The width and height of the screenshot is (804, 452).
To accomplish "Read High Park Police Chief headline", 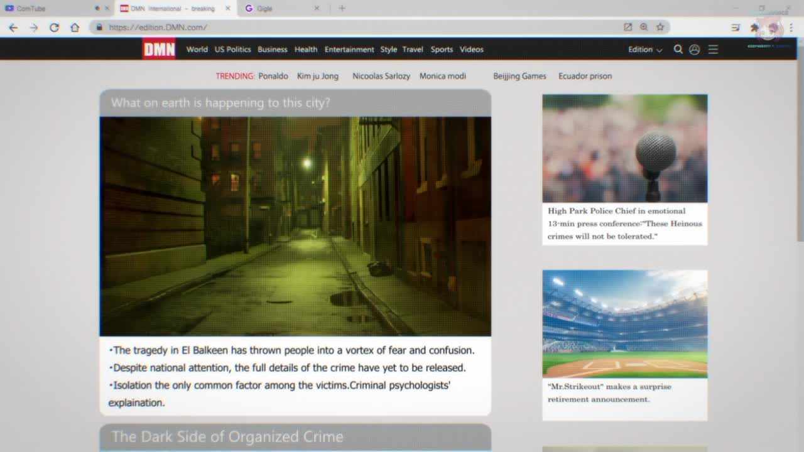I will [625, 223].
